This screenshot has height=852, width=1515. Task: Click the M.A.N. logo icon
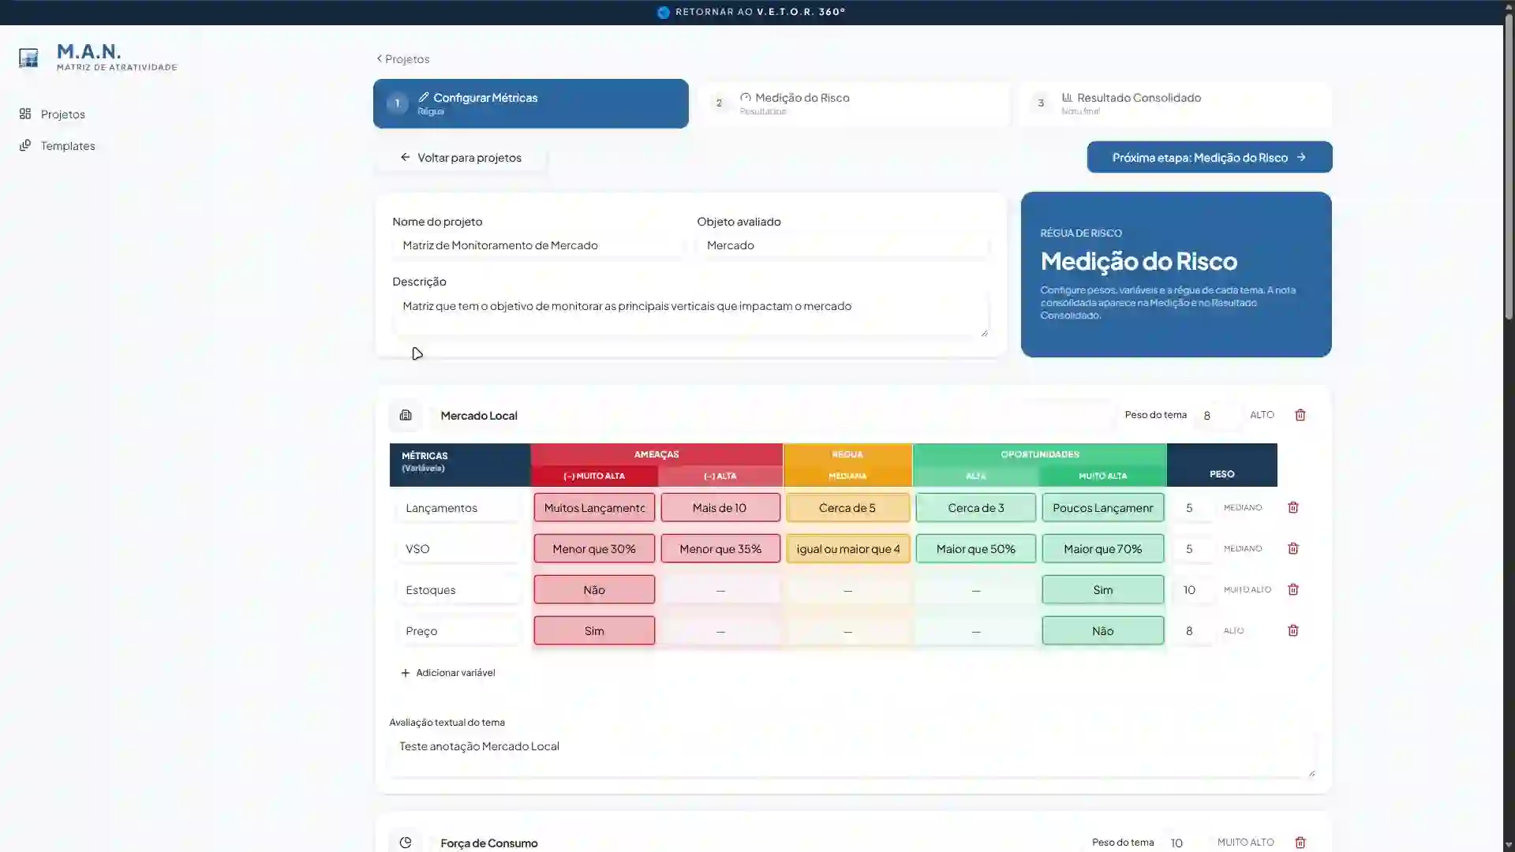28,58
